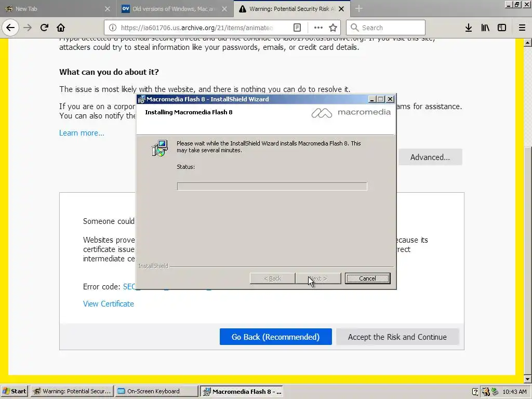Click page scrollbar down arrow

tap(528, 379)
